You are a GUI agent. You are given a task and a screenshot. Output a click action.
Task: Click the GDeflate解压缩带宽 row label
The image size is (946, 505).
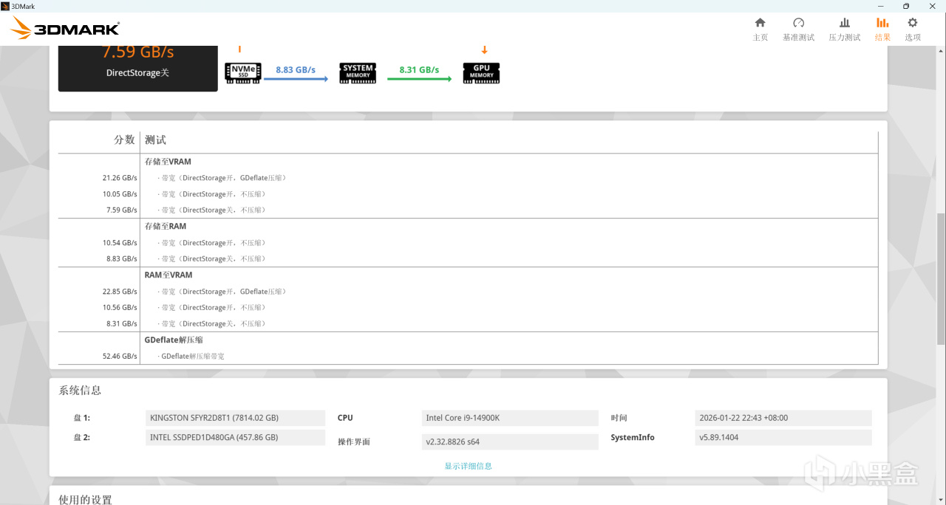[192, 357]
